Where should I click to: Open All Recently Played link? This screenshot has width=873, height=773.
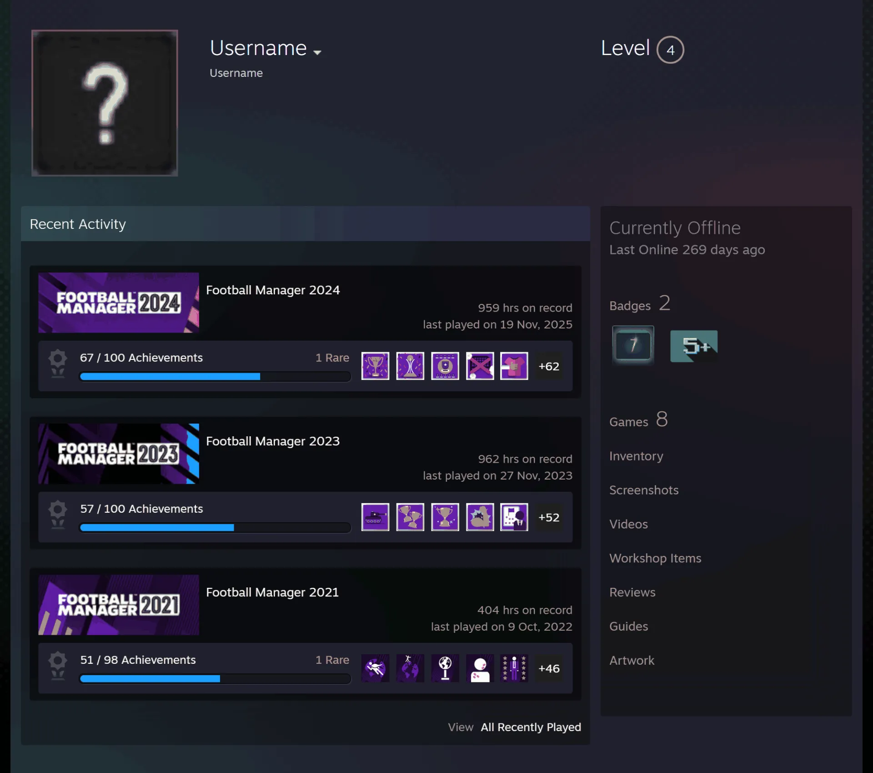531,727
